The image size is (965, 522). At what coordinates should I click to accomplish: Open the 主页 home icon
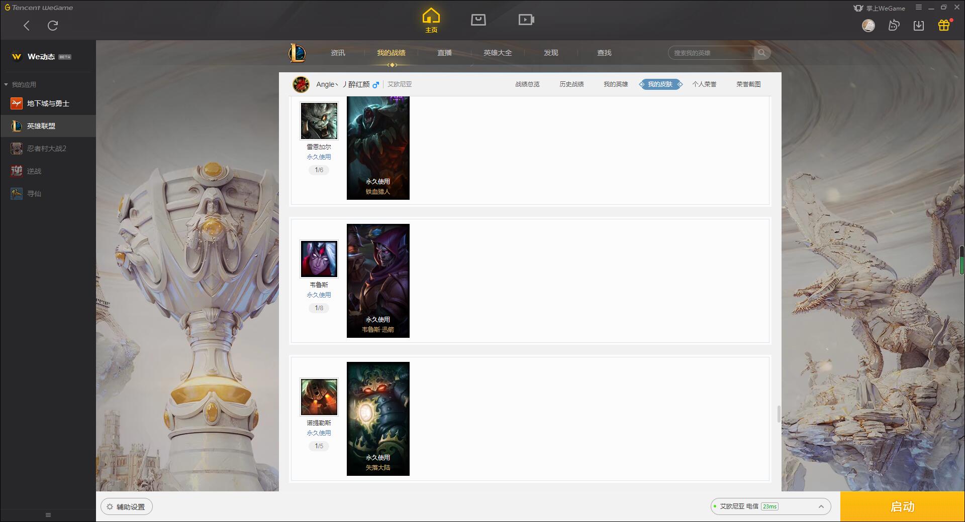tap(431, 21)
